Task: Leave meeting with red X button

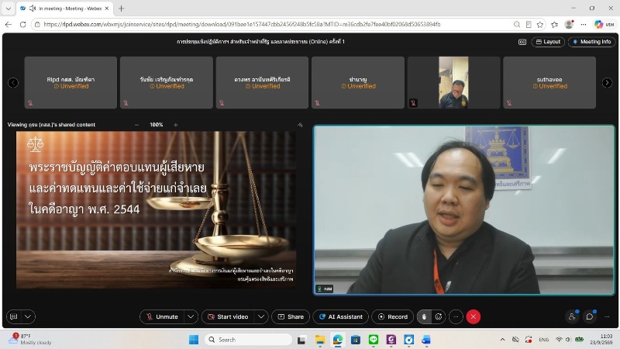Action: [474, 316]
